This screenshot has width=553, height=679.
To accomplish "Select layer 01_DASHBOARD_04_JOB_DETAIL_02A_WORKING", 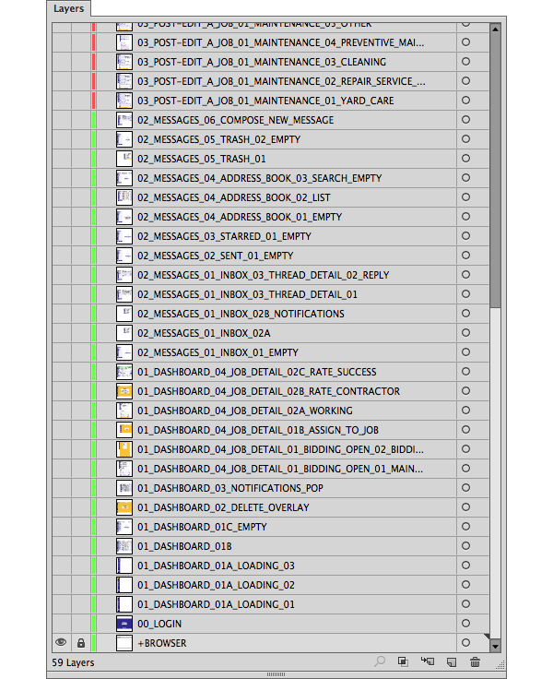I will 245,411.
